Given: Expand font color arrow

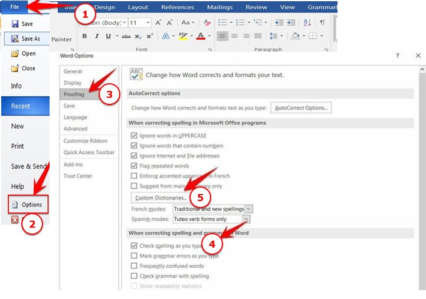Looking at the screenshot, I should coord(209,36).
